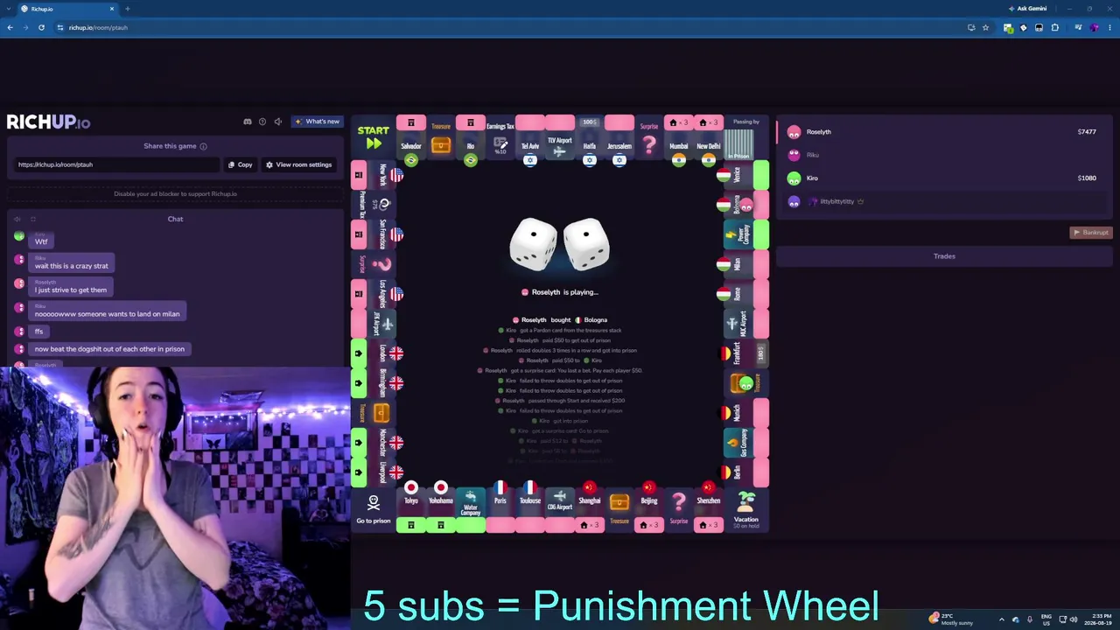Image resolution: width=1120 pixels, height=630 pixels.
Task: Open the MUC Airport tile
Action: [745, 324]
